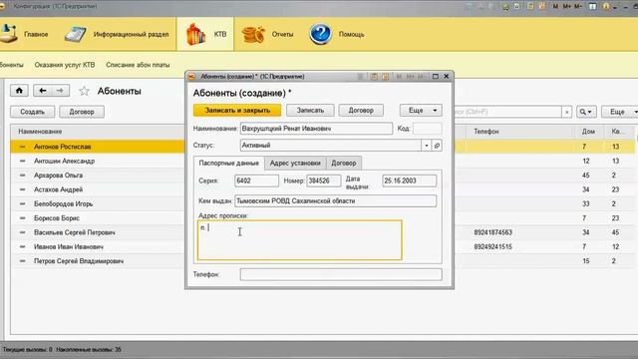The image size is (638, 359).
Task: Go to the home page icon
Action: point(19,91)
